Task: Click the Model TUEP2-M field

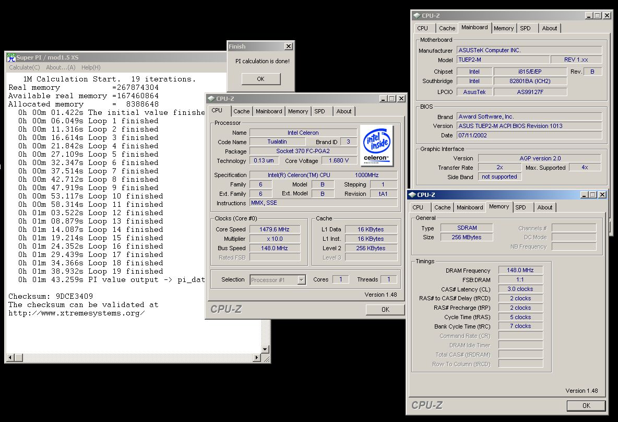Action: tap(503, 60)
